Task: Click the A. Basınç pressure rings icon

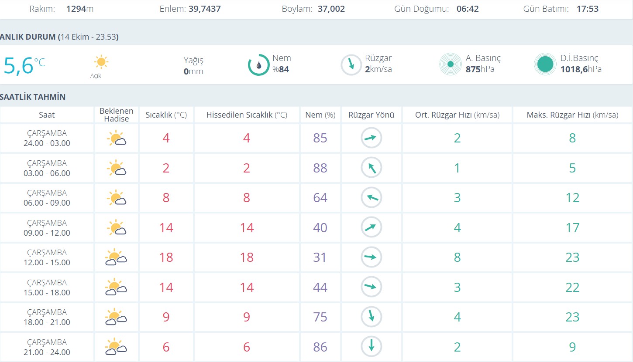Action: (451, 64)
